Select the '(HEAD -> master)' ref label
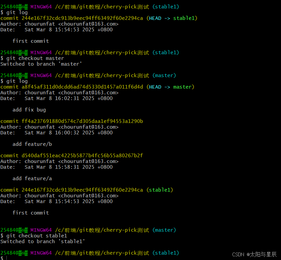 [170, 87]
